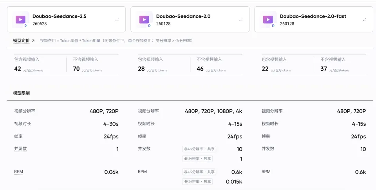Click the 非4K分辨率 · 共享 tag in 并发数 row
Screen dimensions: 376x190
[x=199, y=149]
